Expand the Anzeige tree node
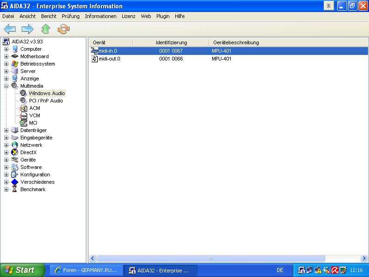The image size is (369, 277). coord(6,78)
